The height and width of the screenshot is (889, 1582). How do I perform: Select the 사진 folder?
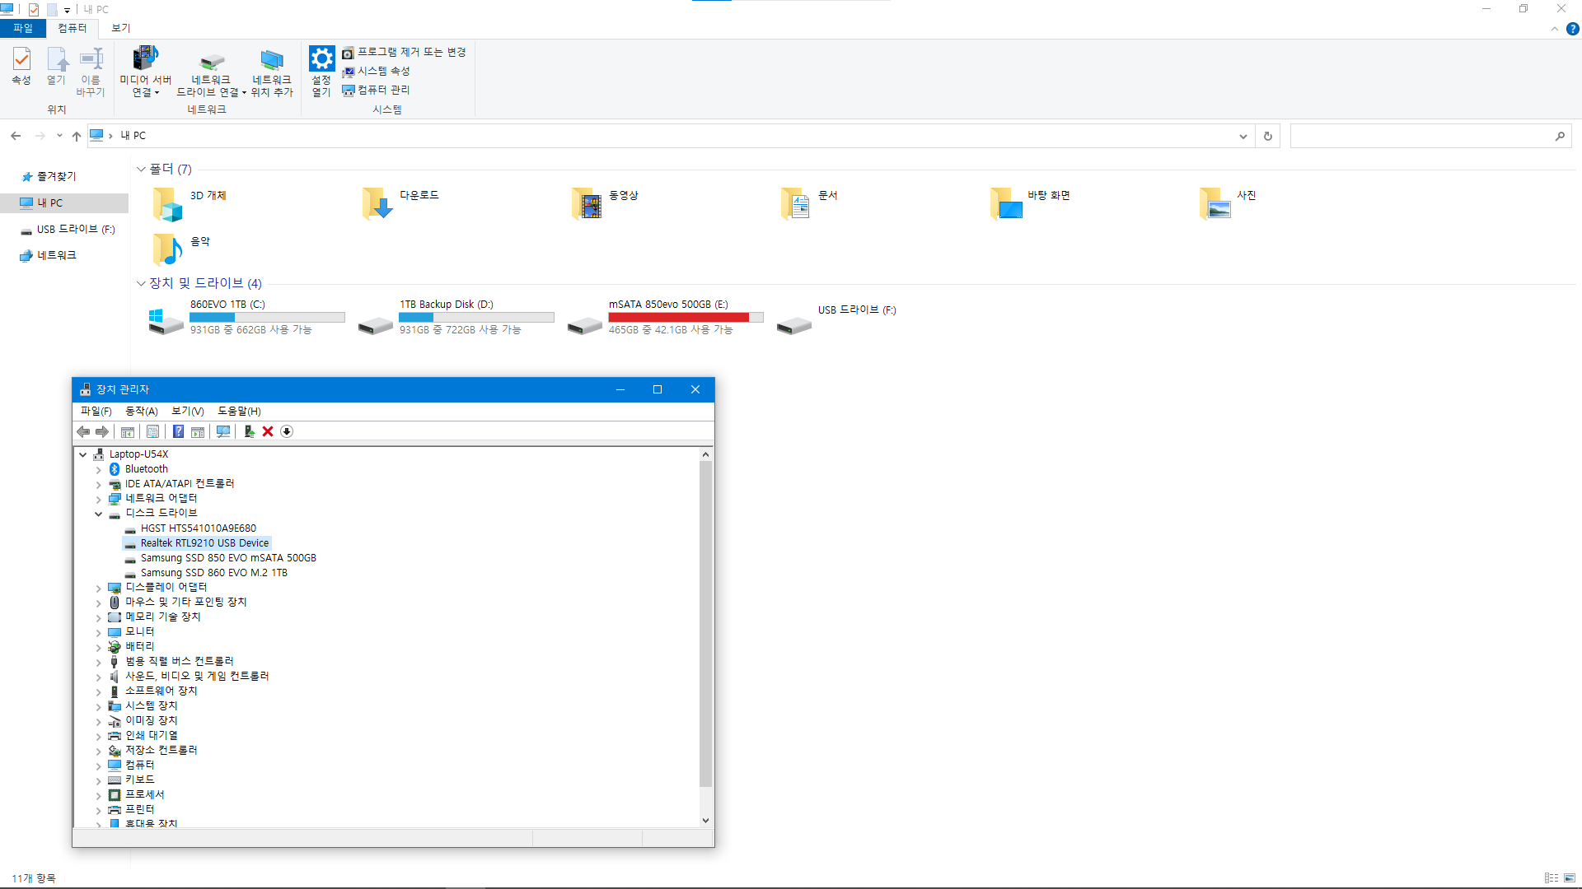[1228, 203]
